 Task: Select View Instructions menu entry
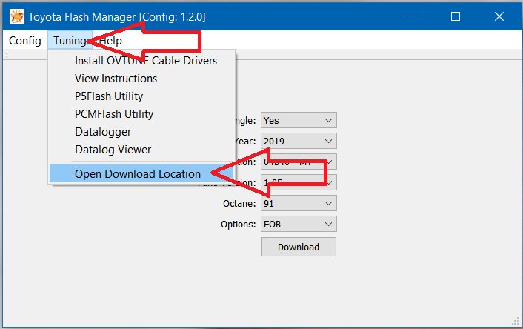pyautogui.click(x=142, y=79)
